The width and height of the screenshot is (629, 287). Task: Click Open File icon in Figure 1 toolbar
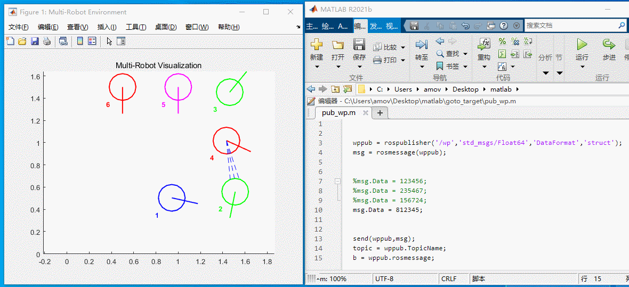22,41
